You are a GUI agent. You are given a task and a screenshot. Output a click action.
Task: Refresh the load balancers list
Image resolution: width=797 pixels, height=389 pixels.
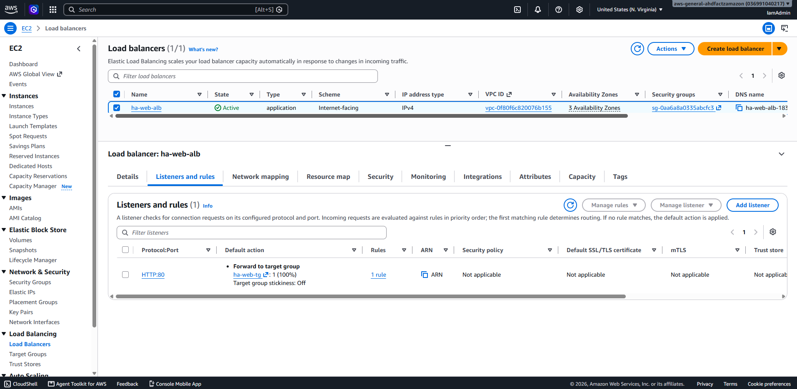tap(637, 49)
